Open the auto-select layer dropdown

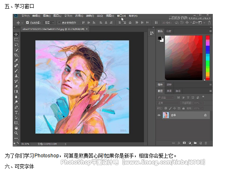[x=49, y=23]
